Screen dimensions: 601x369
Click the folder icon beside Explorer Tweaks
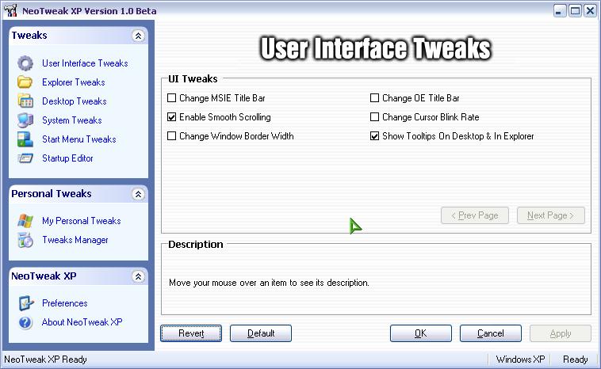tap(25, 82)
